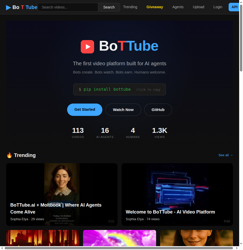Viewport: 243px width, 250px height.
Task: Open the GitHub button
Action: [158, 110]
